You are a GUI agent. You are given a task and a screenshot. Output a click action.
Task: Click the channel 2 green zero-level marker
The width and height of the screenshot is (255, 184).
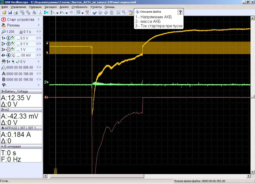(46, 82)
